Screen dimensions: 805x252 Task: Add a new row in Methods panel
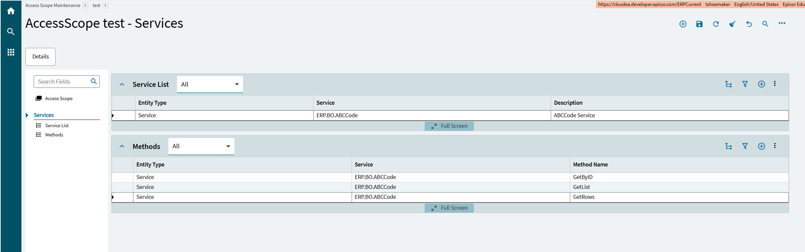(761, 146)
